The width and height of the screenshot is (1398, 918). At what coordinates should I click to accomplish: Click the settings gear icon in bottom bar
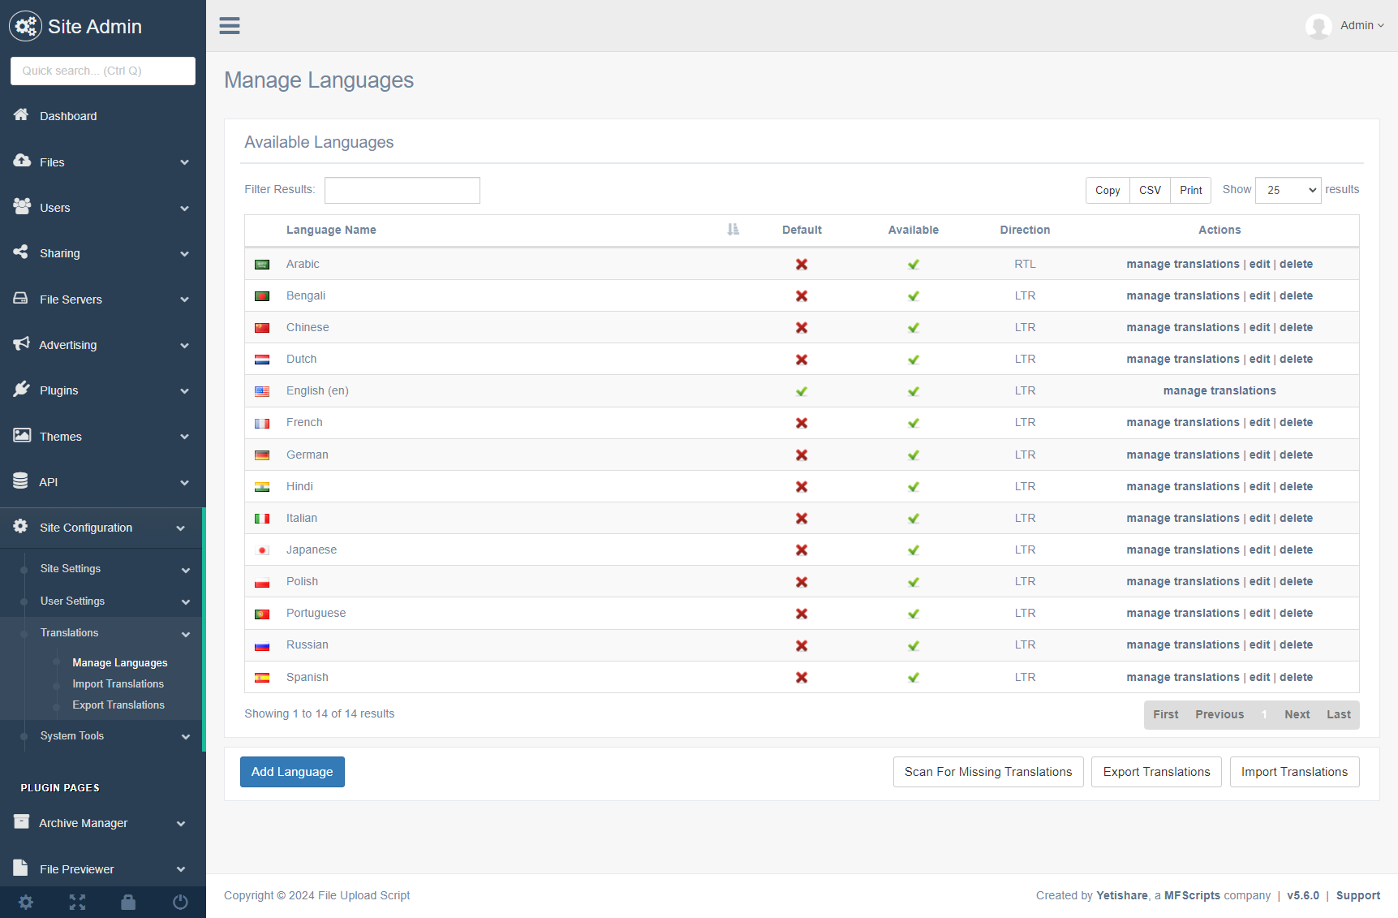pyautogui.click(x=26, y=902)
